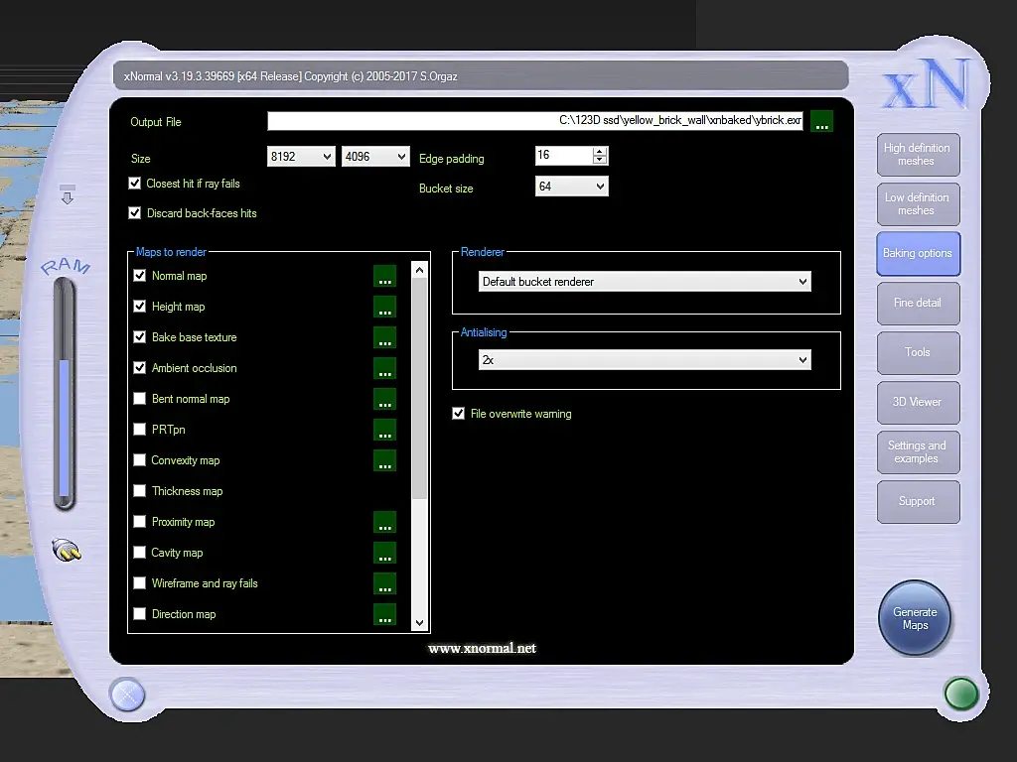Screen dimensions: 1017x762
Task: Open Cavity map options green button
Action: [x=384, y=553]
